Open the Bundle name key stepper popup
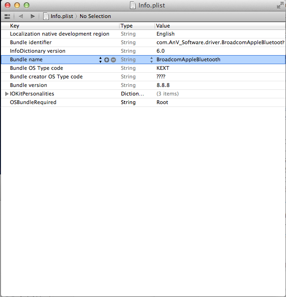 [101, 60]
